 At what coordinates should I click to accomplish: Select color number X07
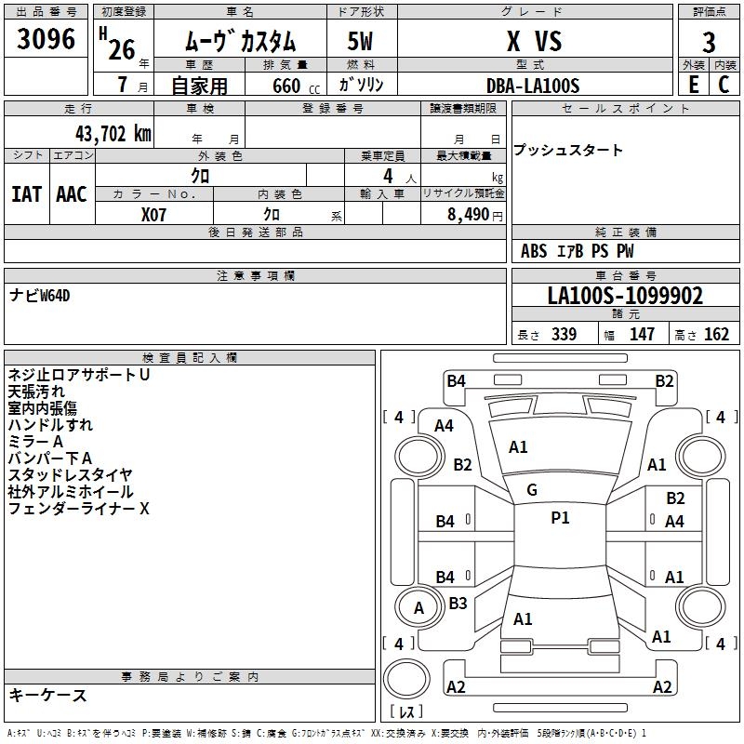pos(154,213)
